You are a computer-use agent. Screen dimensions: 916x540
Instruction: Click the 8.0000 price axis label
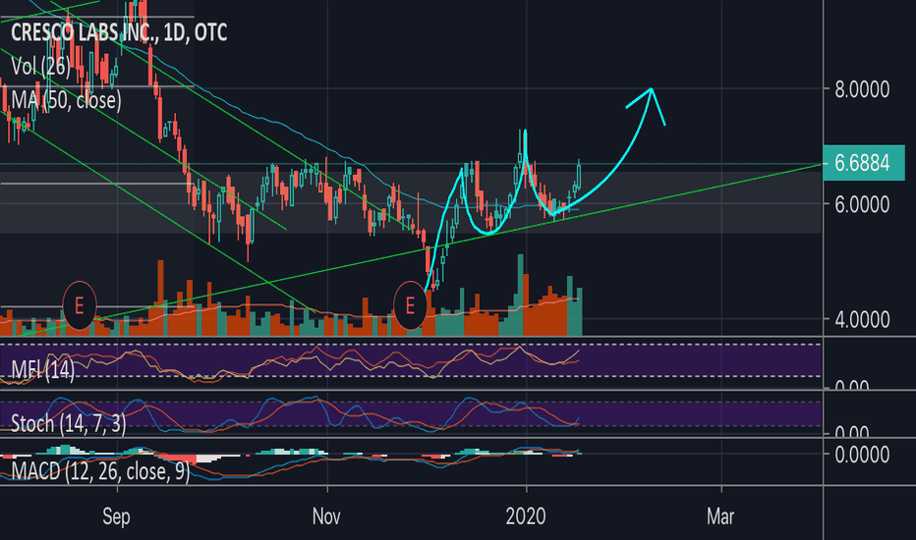click(862, 90)
